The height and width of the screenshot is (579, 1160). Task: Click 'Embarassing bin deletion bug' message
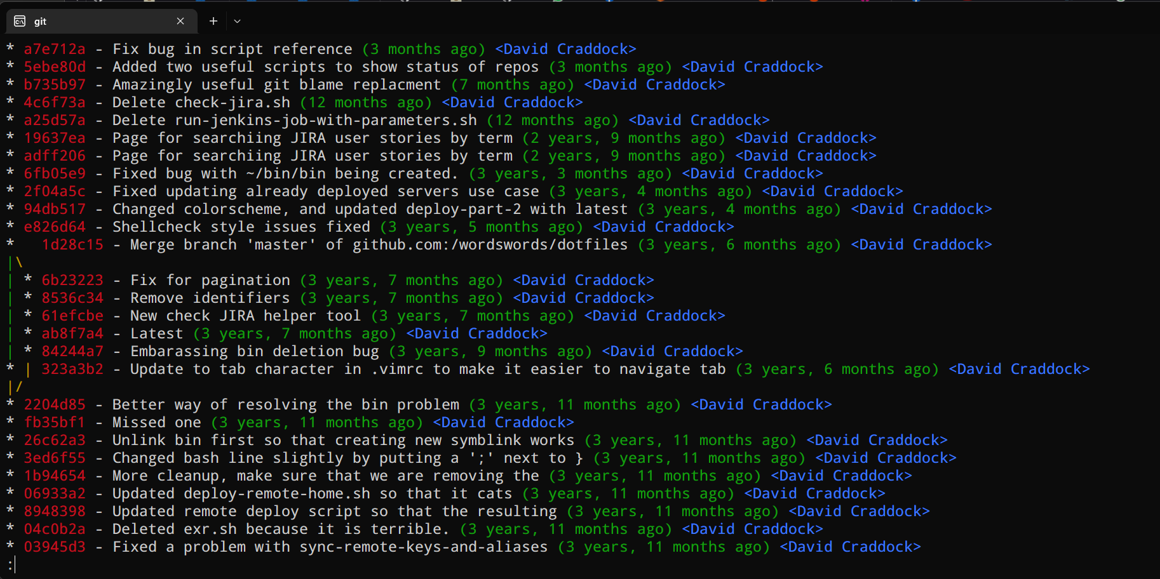[x=255, y=351]
